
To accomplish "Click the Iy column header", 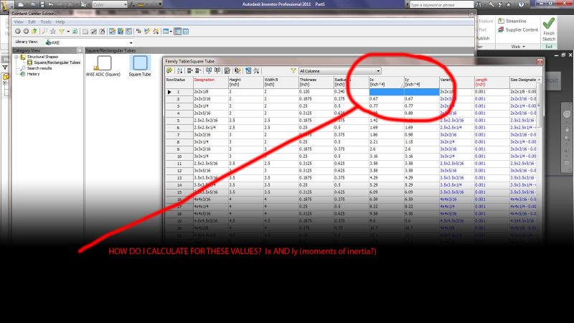I will [421, 82].
